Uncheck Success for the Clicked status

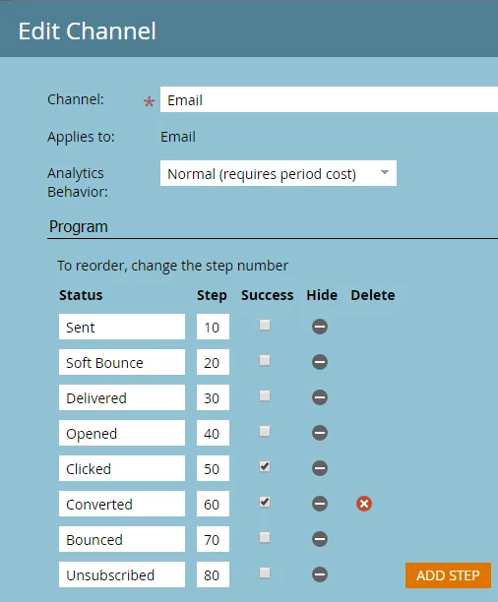[x=265, y=467]
